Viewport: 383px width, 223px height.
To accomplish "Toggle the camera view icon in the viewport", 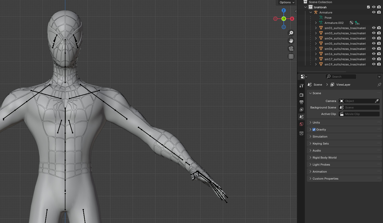I will coord(291,49).
